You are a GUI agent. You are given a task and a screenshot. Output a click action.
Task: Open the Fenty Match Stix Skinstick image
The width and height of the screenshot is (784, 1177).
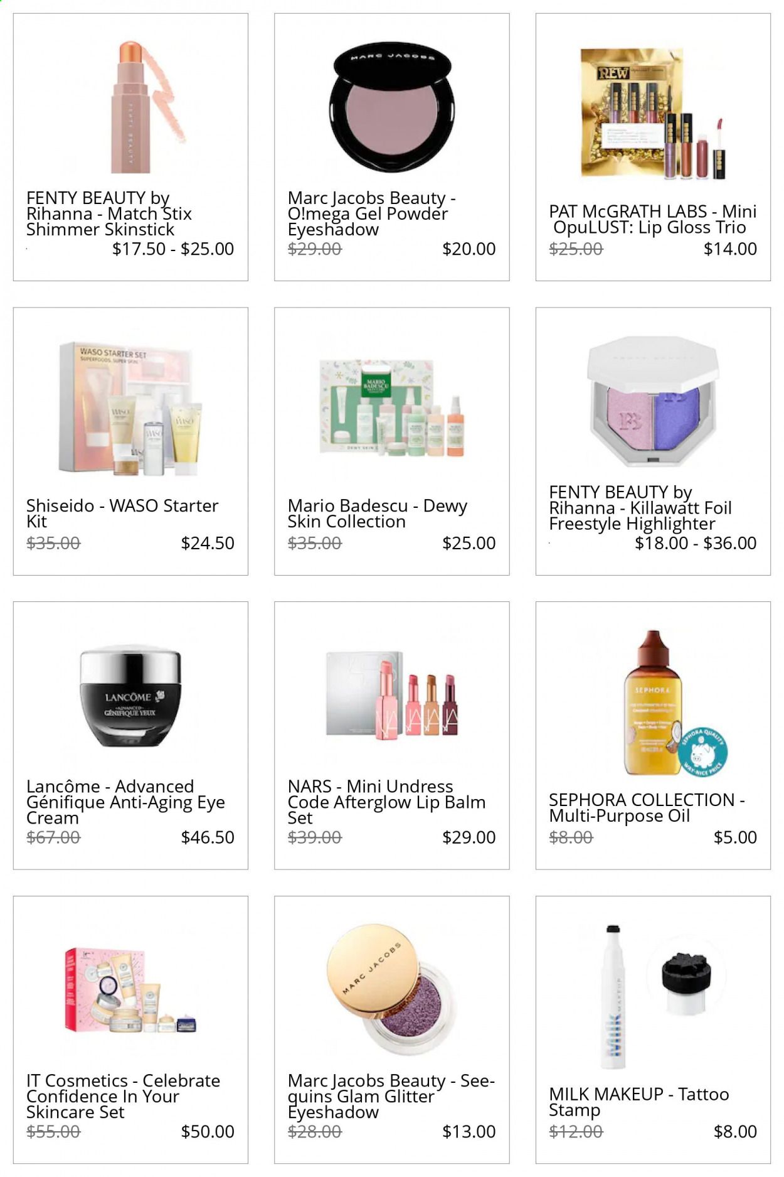tap(146, 106)
